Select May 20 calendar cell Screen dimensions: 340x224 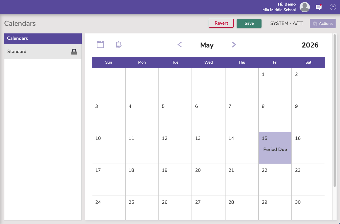pyautogui.click(x=208, y=180)
